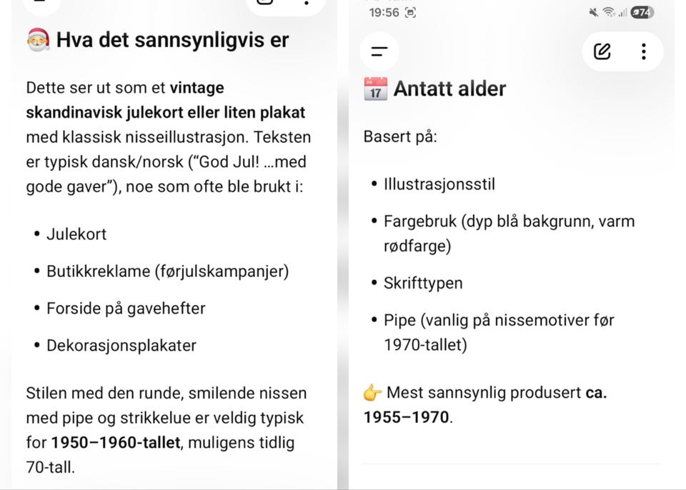The height and width of the screenshot is (490, 686).
Task: Tap the clock showing 19:56
Action: click(384, 13)
